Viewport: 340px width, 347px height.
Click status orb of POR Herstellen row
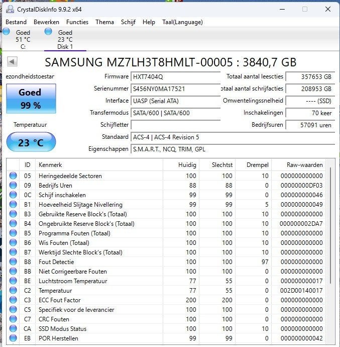13,338
